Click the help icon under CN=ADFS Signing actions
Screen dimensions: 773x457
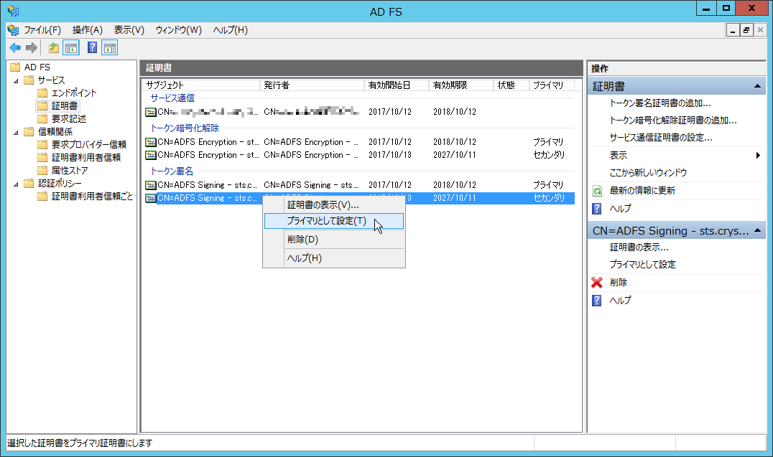pyautogui.click(x=597, y=301)
